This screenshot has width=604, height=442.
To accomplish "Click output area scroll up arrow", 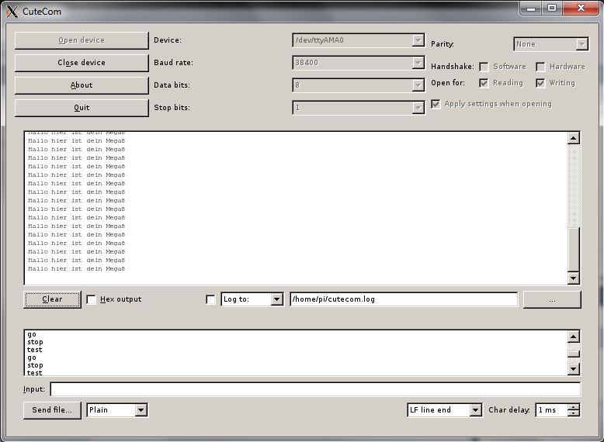I will tap(574, 138).
